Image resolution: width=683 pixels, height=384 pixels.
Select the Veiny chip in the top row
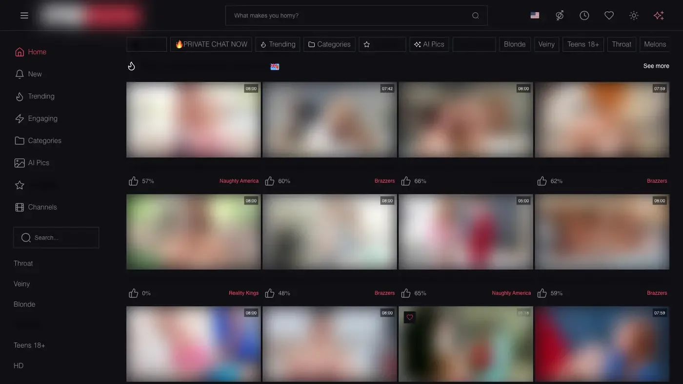click(x=546, y=44)
